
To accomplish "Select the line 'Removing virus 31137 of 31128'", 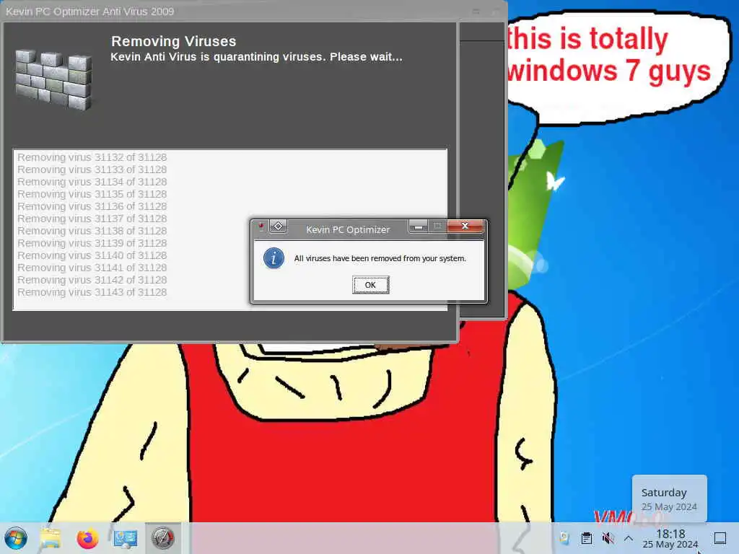I will (x=92, y=219).
